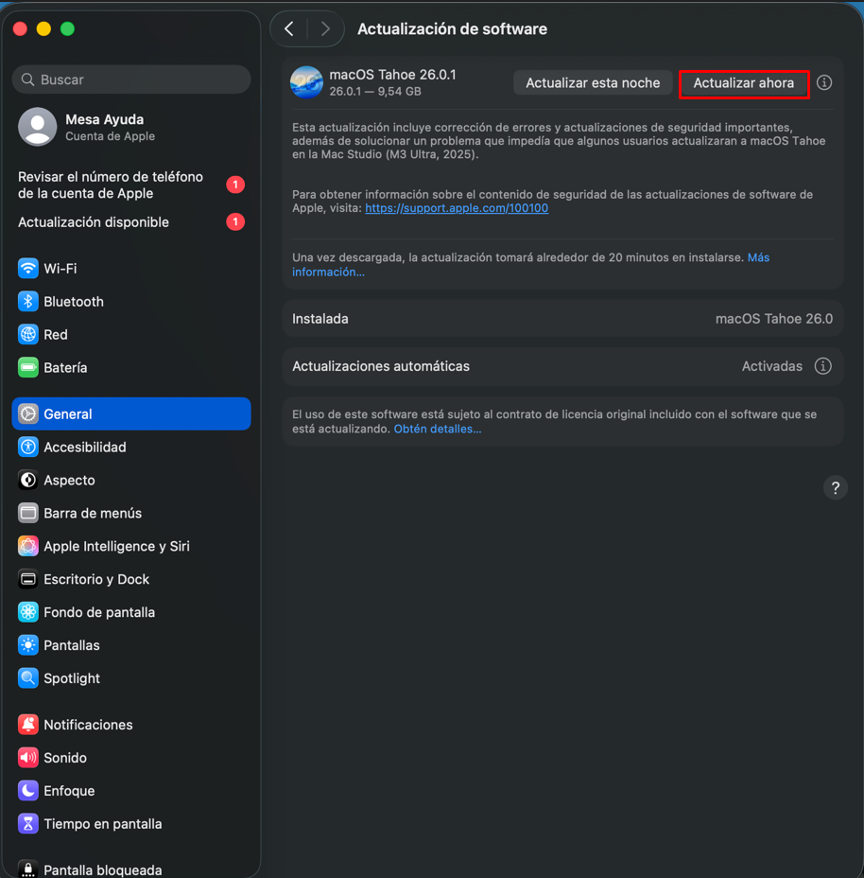
Task: Open Fondo de pantalla icon
Action: tap(28, 613)
